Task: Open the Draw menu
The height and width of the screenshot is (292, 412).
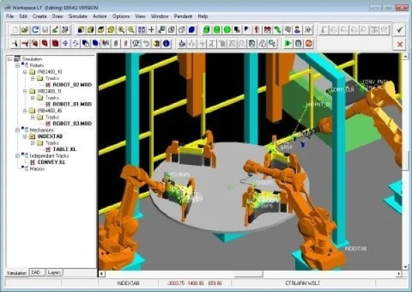Action: 58,16
